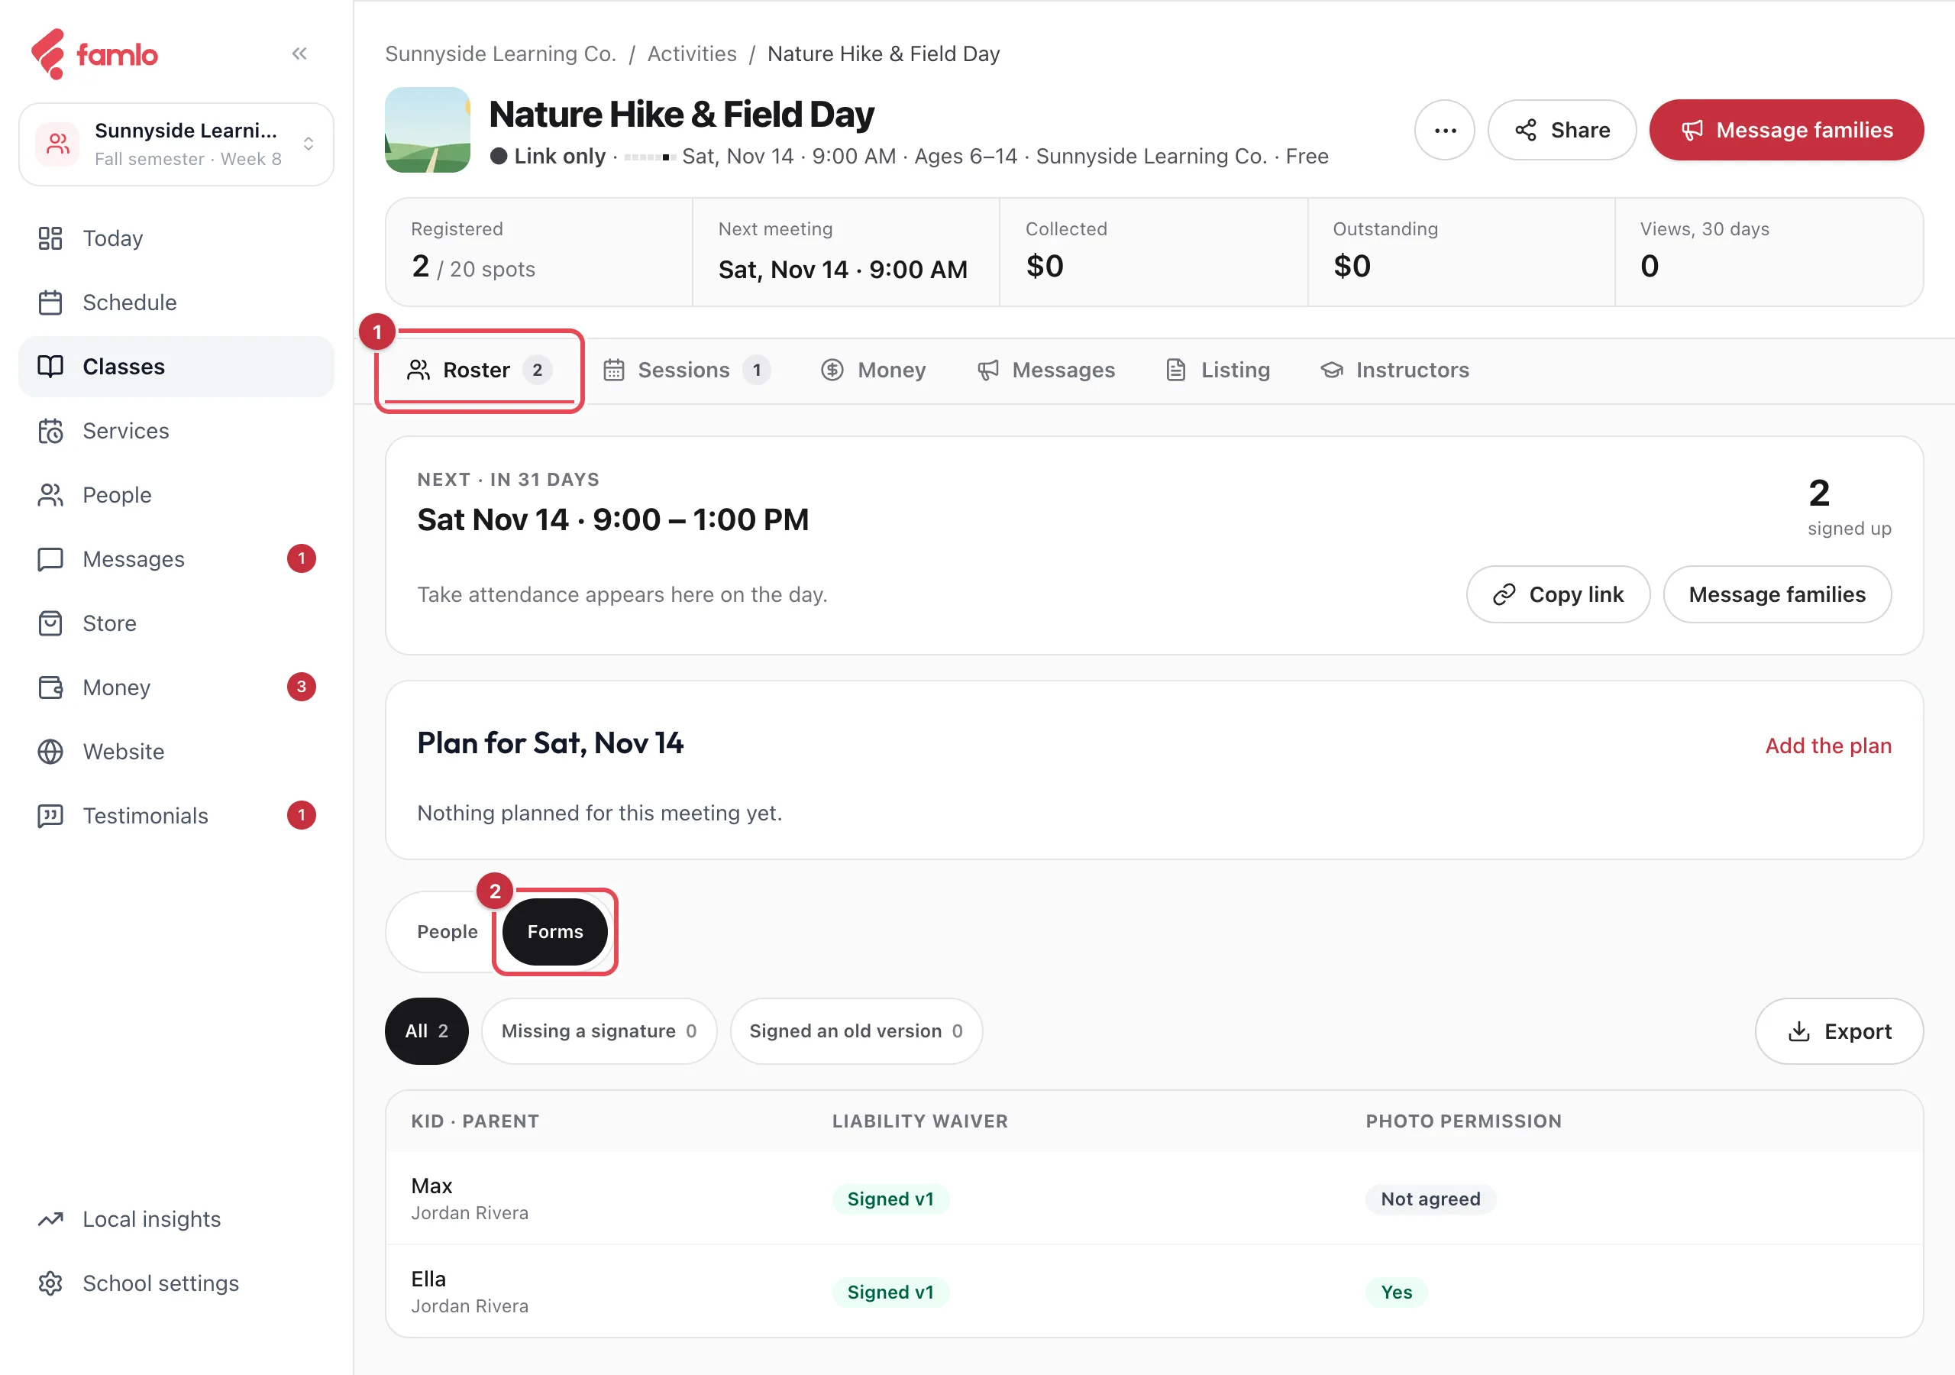Click the famlo logo
The width and height of the screenshot is (1955, 1375).
pos(95,54)
